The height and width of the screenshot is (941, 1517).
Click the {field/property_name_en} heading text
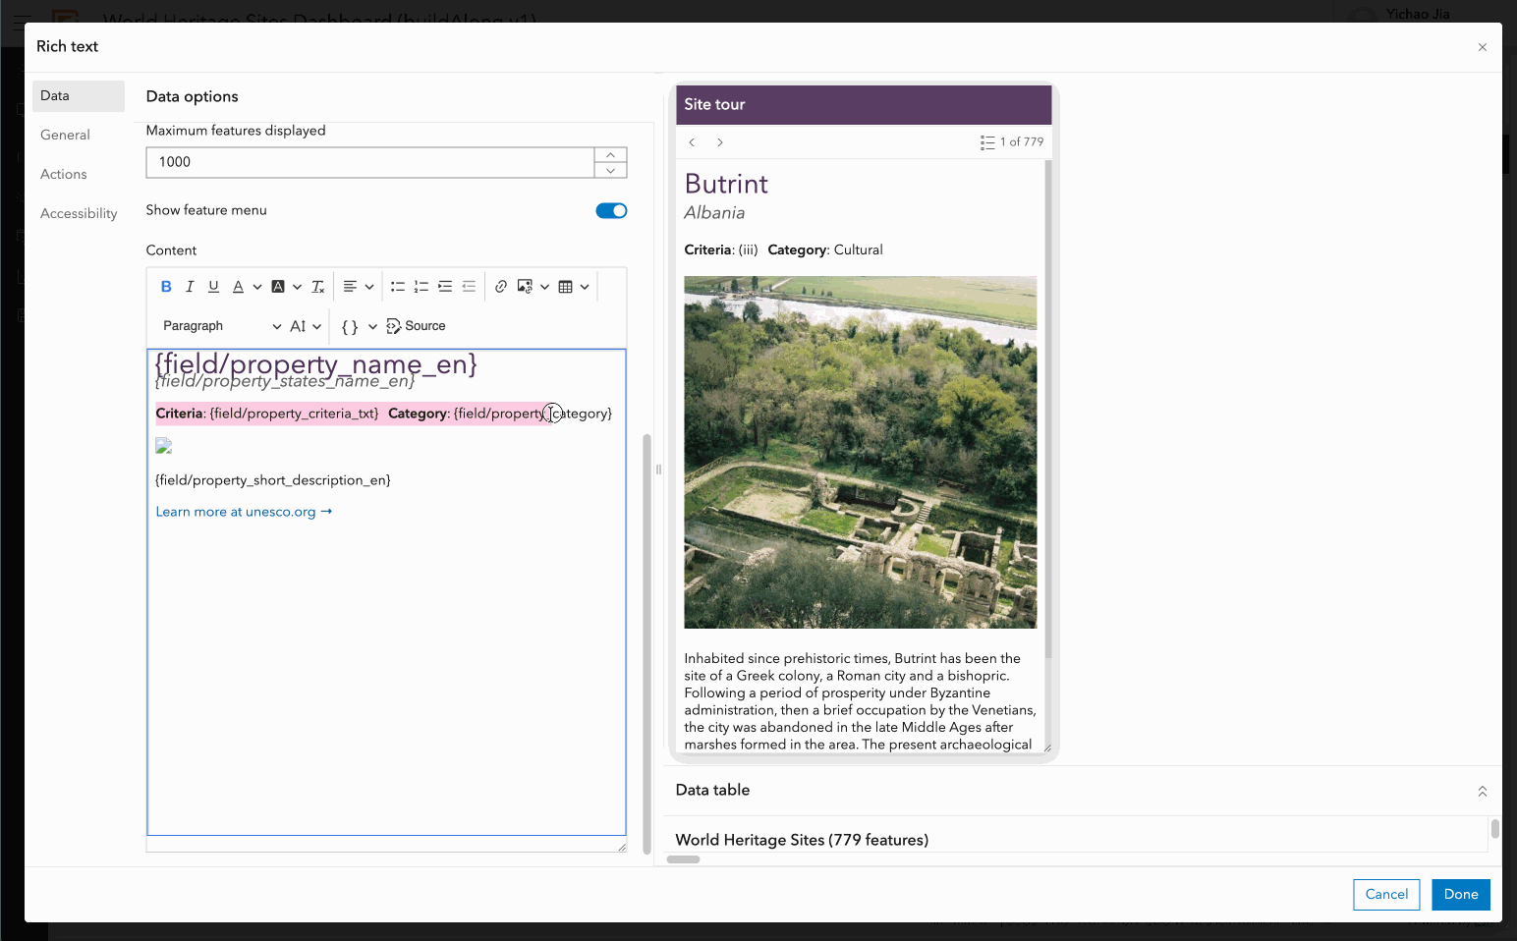[315, 363]
